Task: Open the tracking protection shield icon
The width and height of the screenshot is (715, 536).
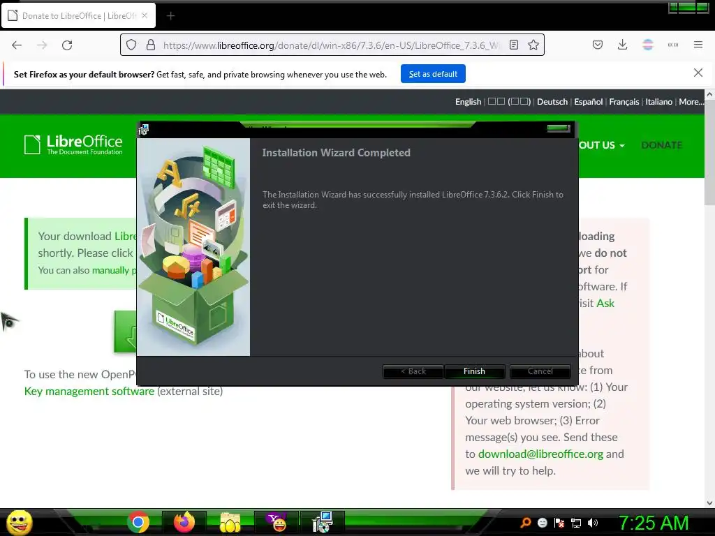Action: pyautogui.click(x=131, y=45)
